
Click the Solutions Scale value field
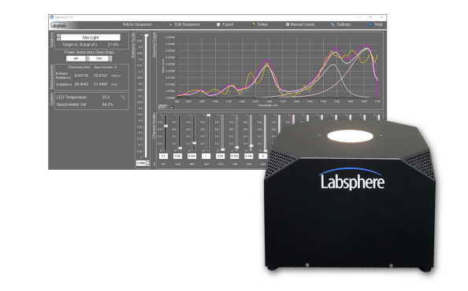[141, 164]
